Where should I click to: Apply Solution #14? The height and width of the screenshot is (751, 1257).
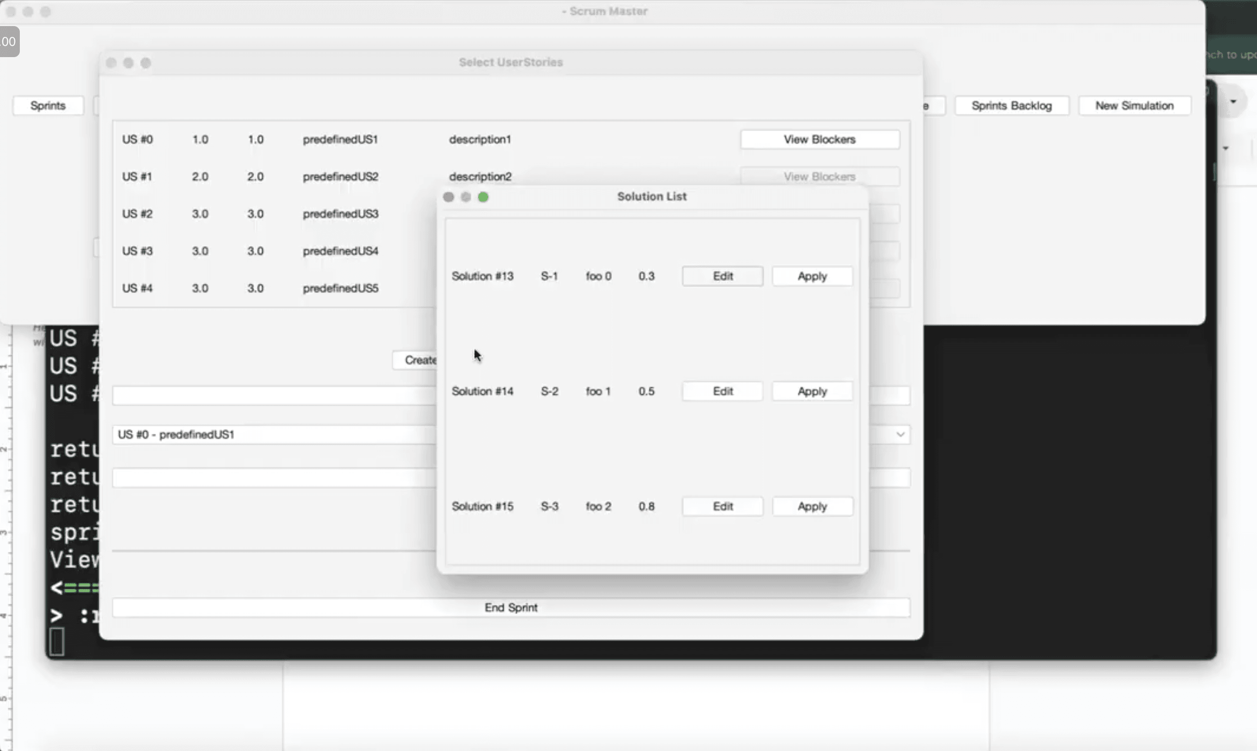point(812,391)
